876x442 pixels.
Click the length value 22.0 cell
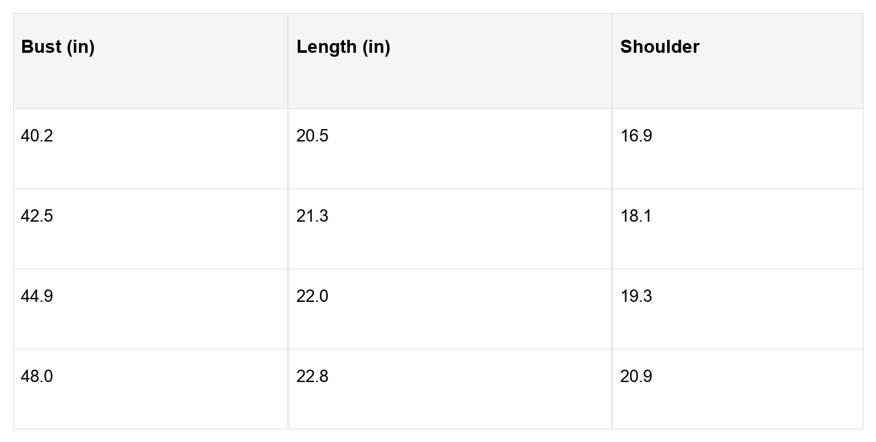(313, 296)
